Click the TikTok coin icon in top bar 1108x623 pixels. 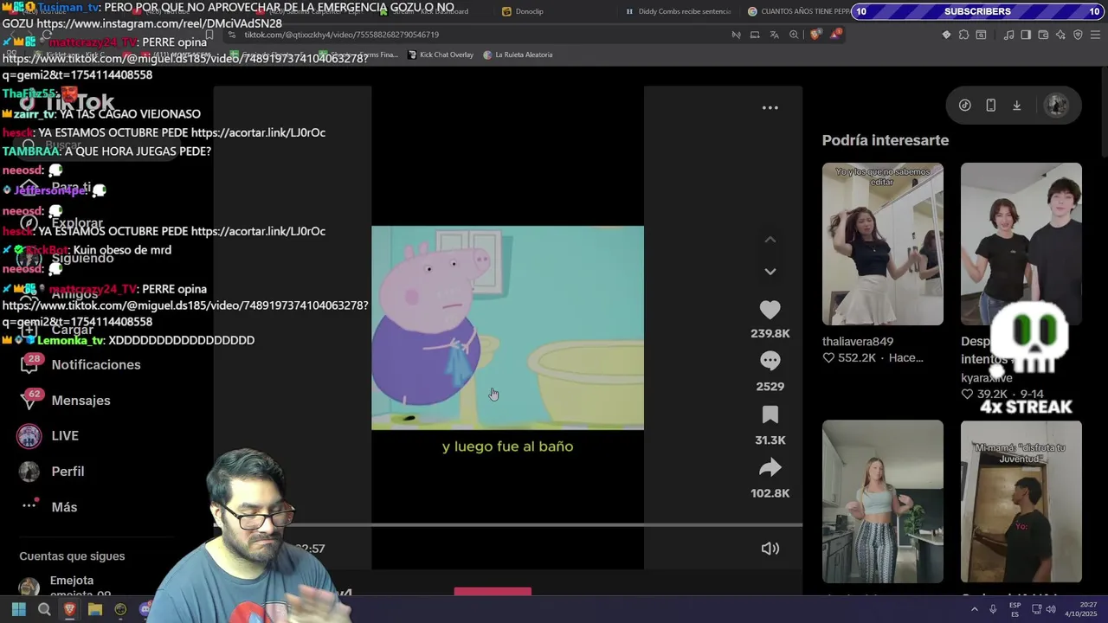tap(964, 106)
